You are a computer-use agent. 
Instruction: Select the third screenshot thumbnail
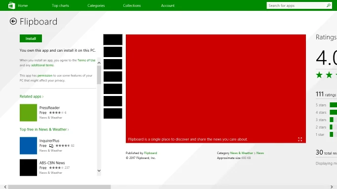[113, 64]
